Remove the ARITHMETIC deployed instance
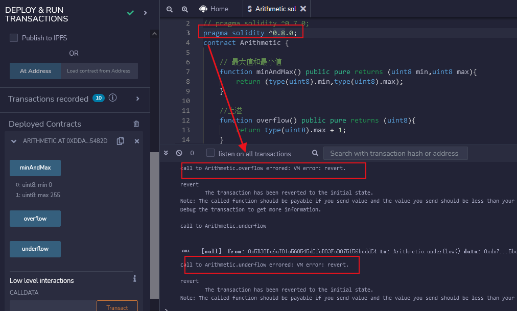The height and width of the screenshot is (311, 517). [137, 141]
